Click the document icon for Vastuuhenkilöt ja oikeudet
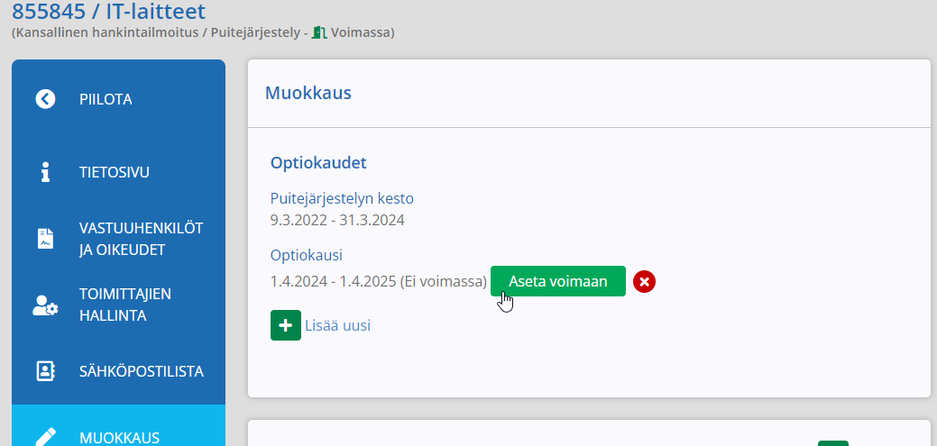Screen dimensions: 937x446 45,239
